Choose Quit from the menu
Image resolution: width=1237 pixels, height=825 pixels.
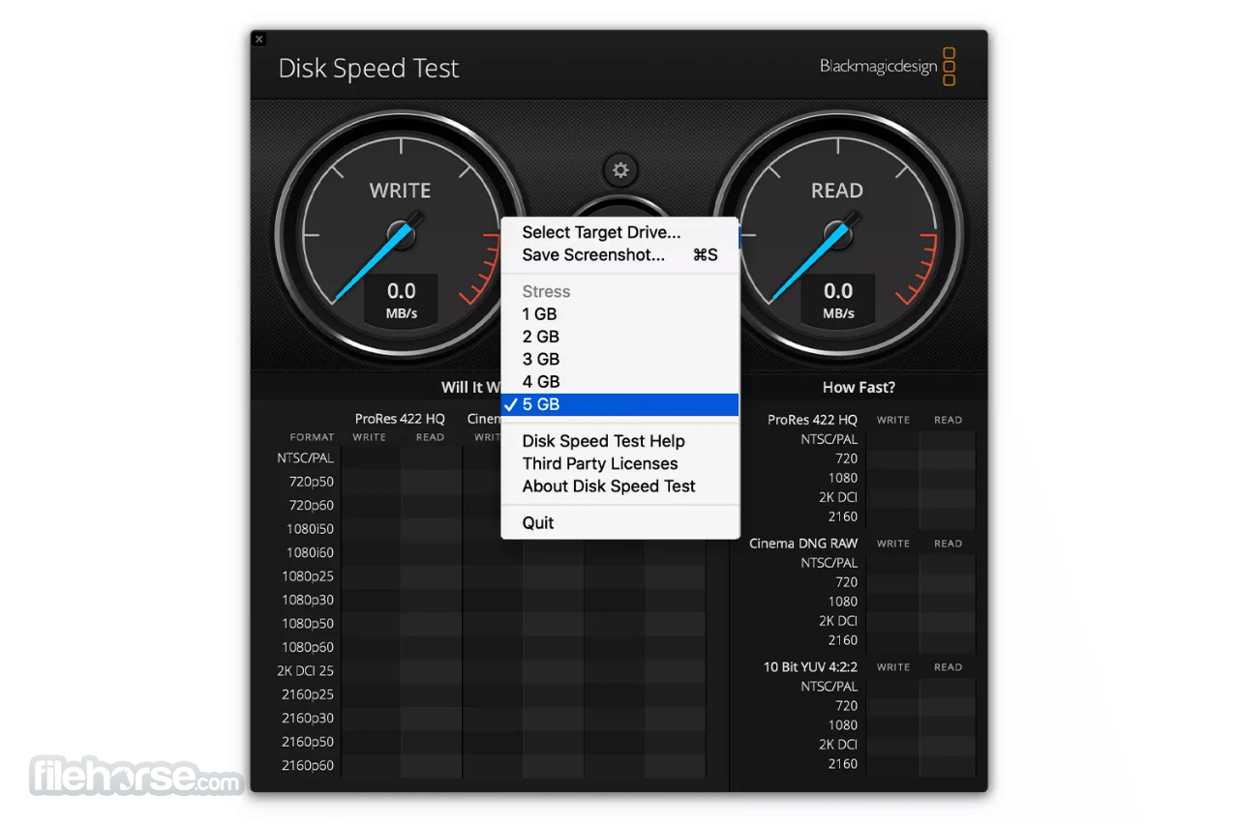click(x=619, y=523)
